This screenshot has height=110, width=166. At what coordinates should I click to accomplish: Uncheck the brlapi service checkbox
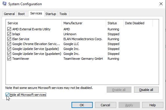point(9,34)
